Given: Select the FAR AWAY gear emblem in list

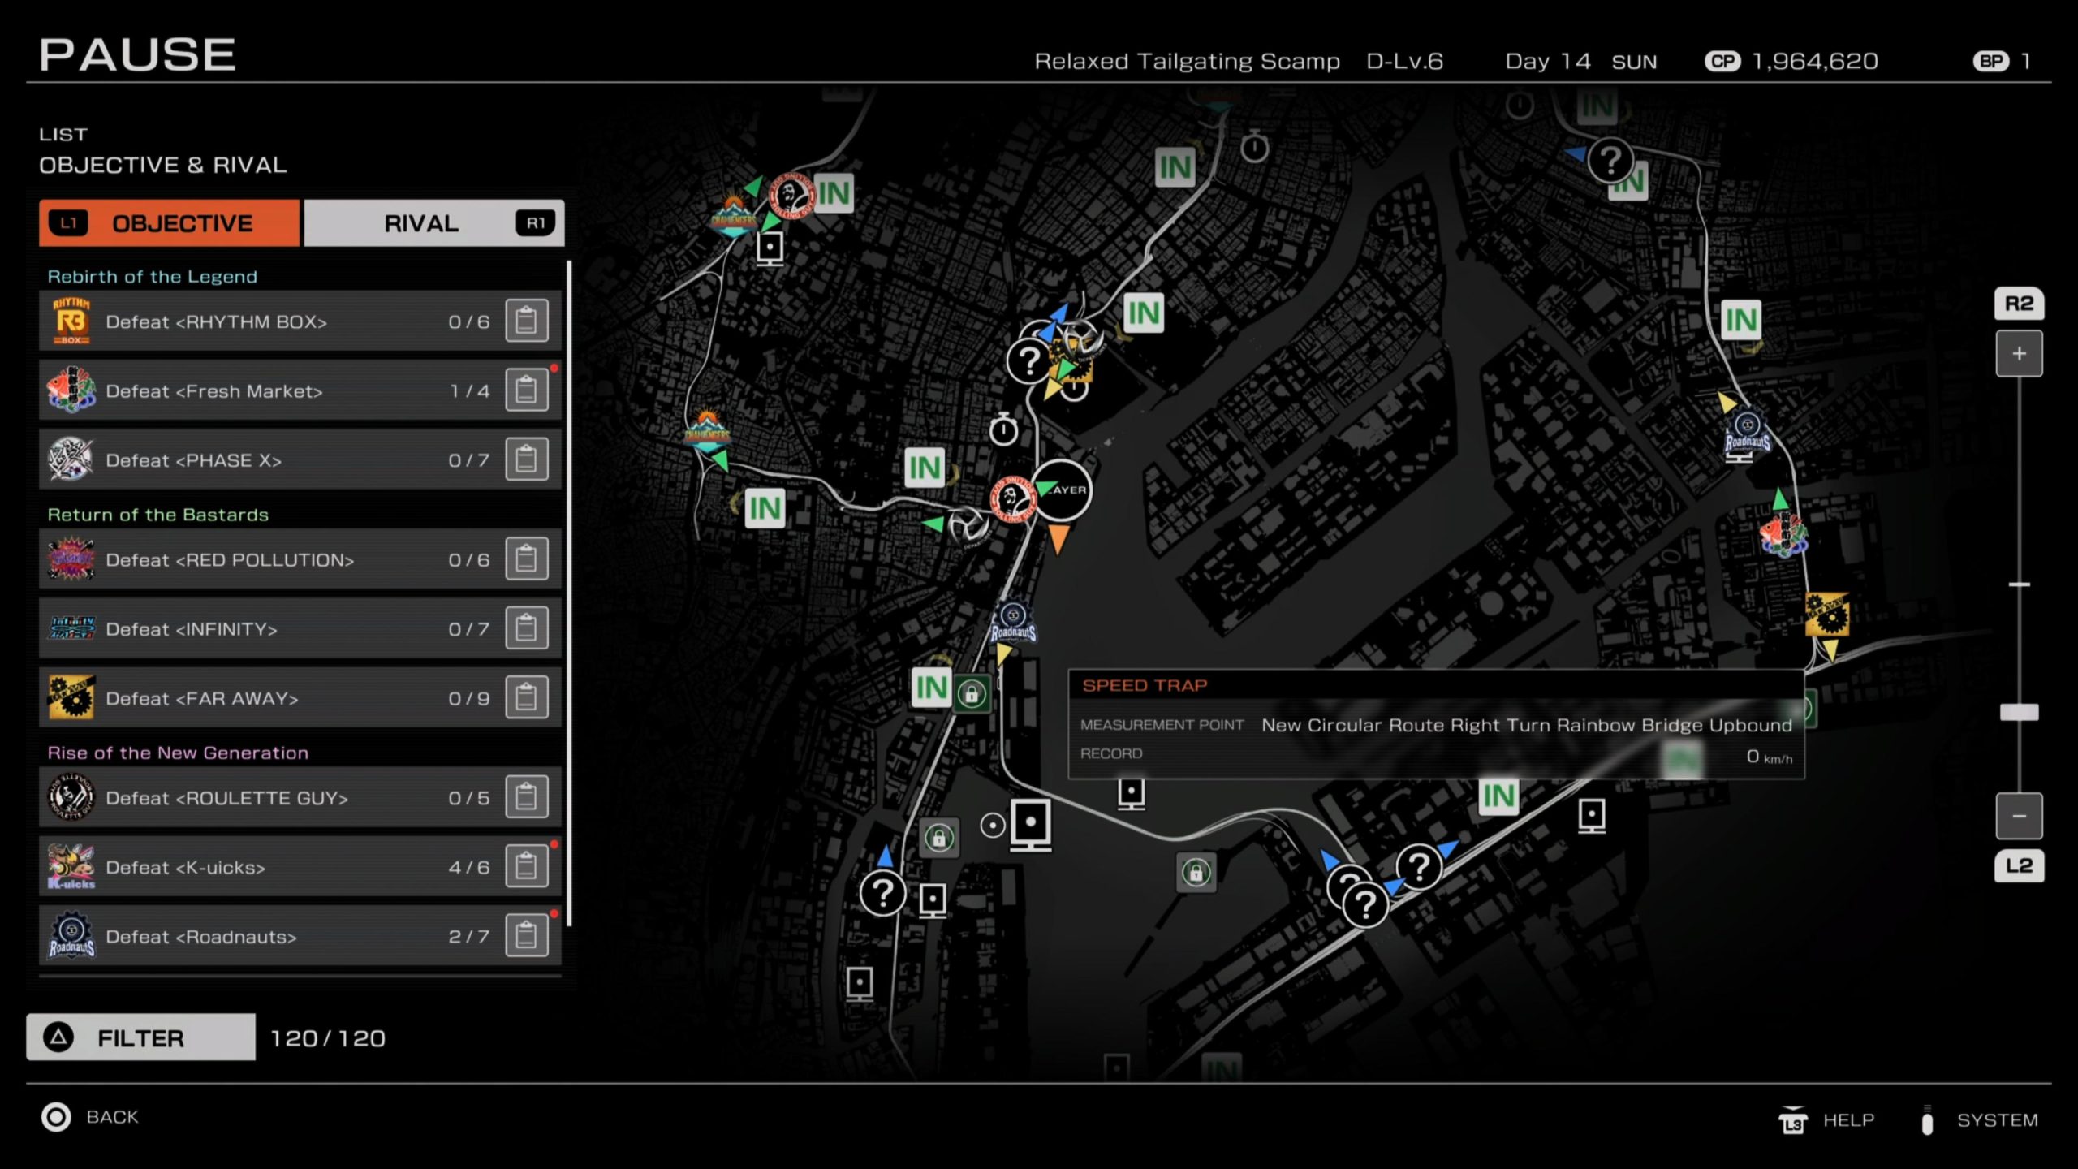Looking at the screenshot, I should (x=71, y=697).
